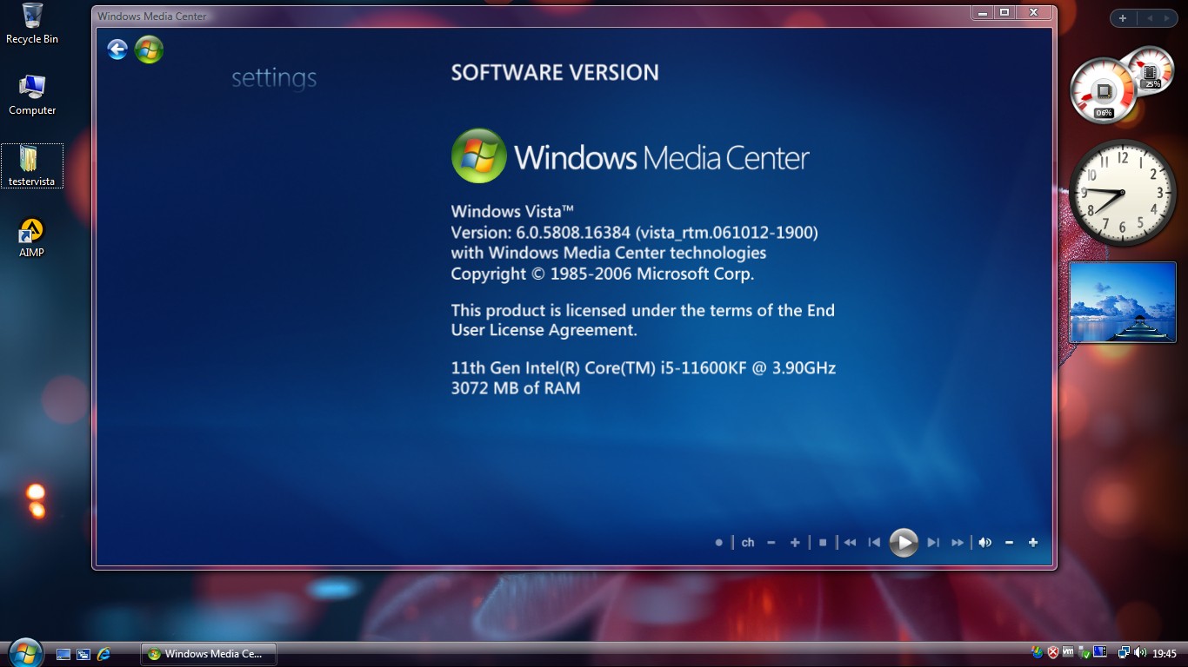Click channel down minus button
1188x667 pixels.
(x=771, y=543)
